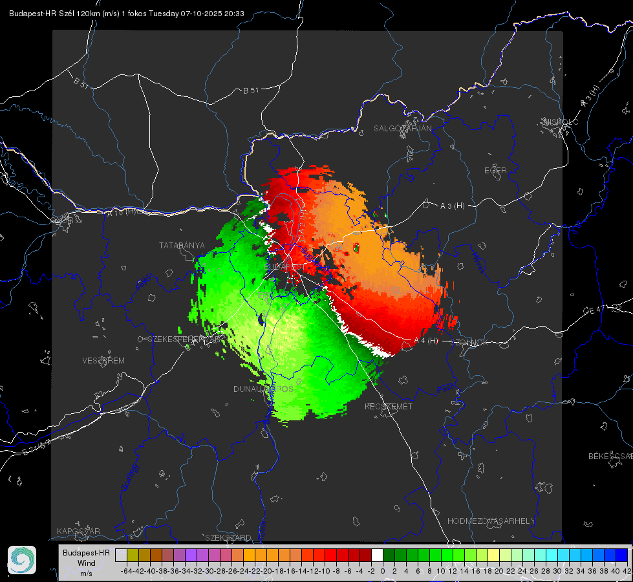Click the blue Somogy county label
Screen dimensions: 633x582
click(x=130, y=477)
